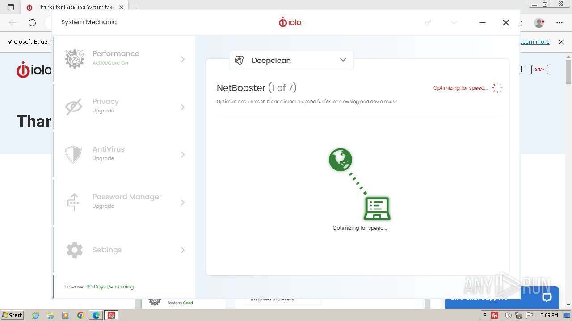The height and width of the screenshot is (321, 572).
Task: Open the header down-chevron menu
Action: (454, 22)
